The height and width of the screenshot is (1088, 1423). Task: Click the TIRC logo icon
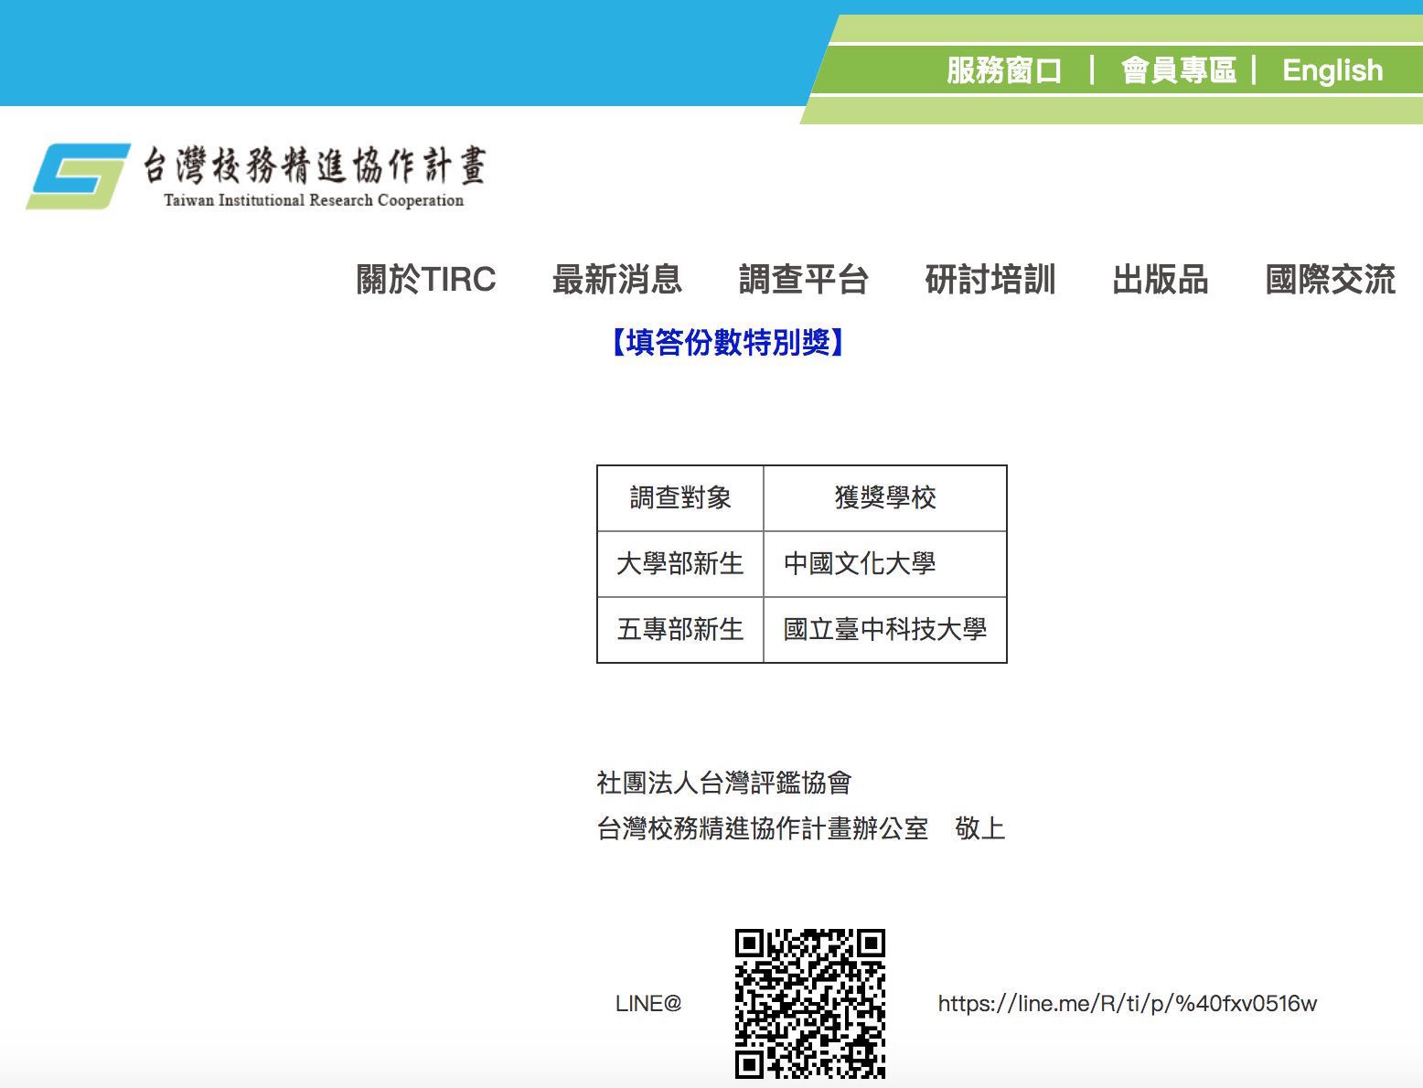pos(78,176)
